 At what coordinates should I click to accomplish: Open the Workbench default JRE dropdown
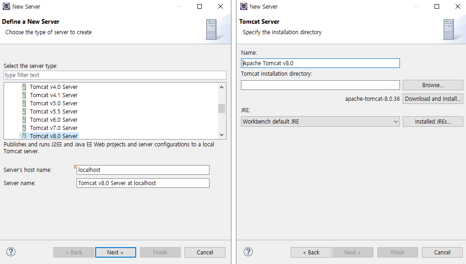pos(320,121)
